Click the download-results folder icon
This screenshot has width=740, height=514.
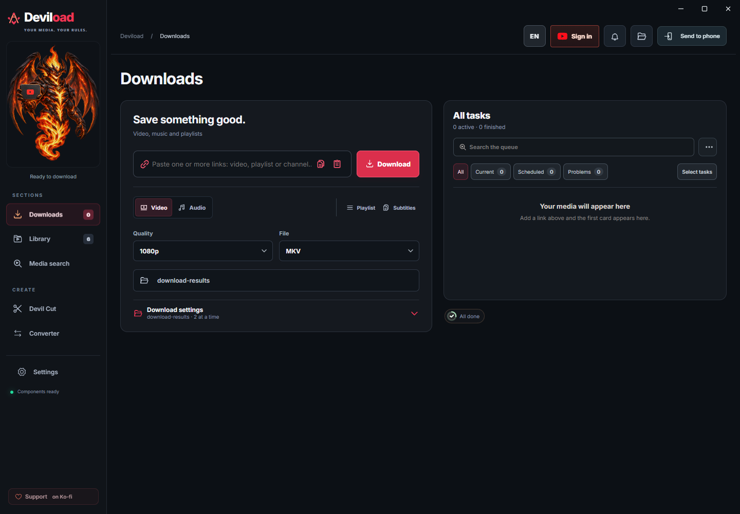(144, 281)
